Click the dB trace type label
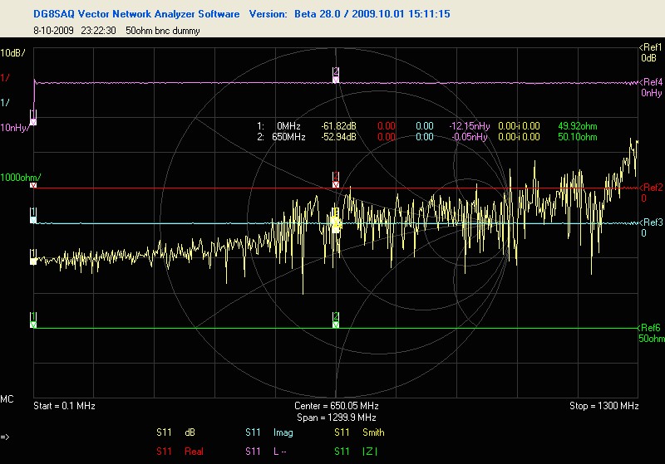Image resolution: width=665 pixels, height=464 pixels. [190, 432]
